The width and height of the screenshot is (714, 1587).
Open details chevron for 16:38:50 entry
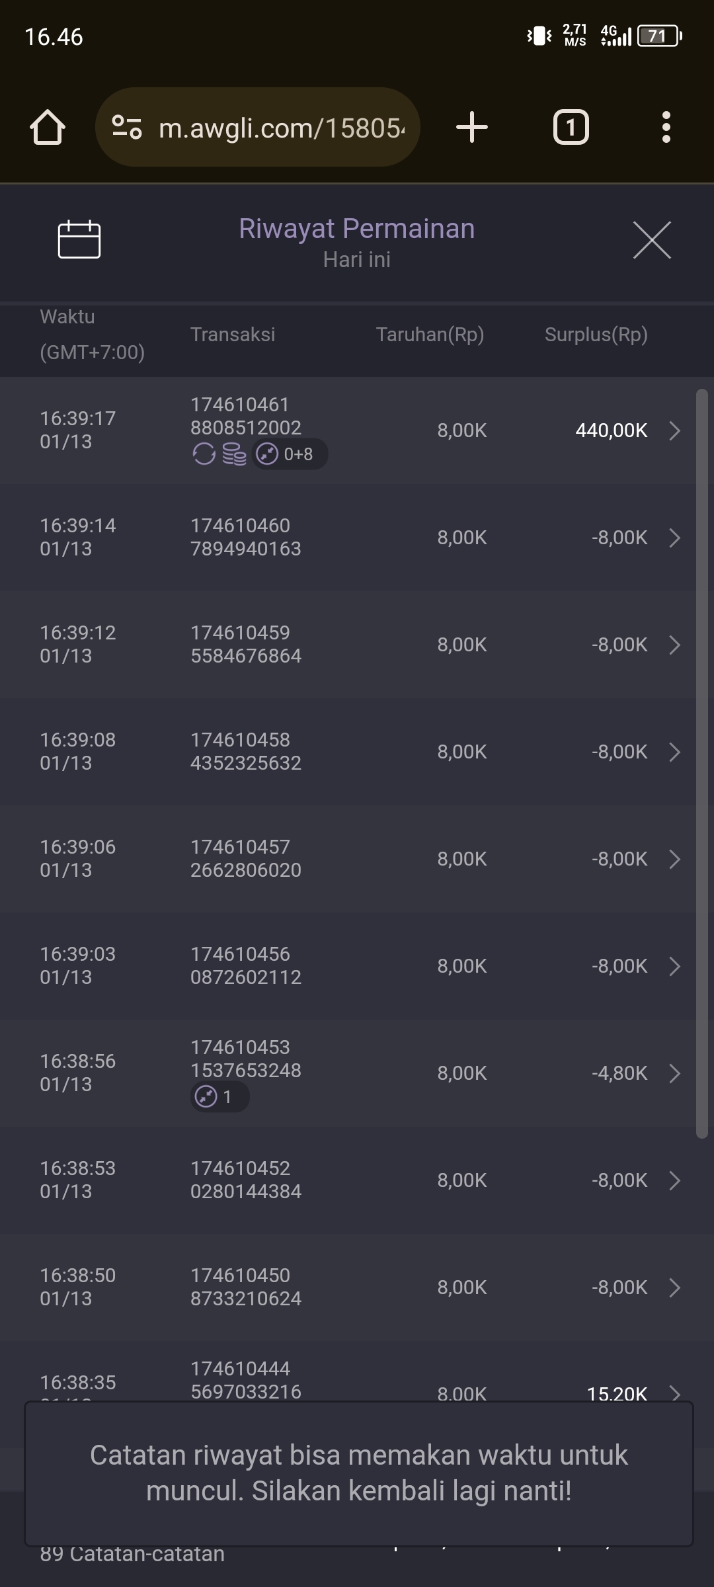(674, 1287)
